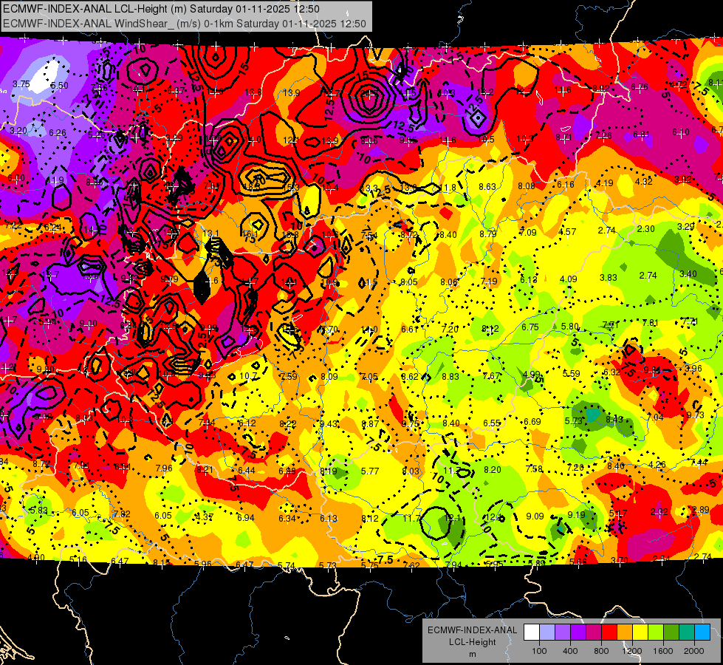Click the map value 9.00
The height and width of the screenshot is (665, 723).
pos(88,324)
